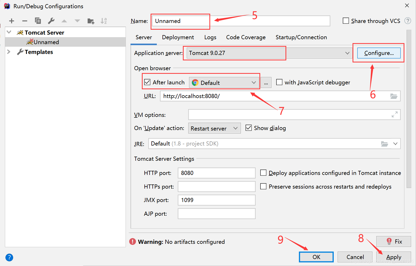
Task: Click Name input field
Action: tap(241, 21)
